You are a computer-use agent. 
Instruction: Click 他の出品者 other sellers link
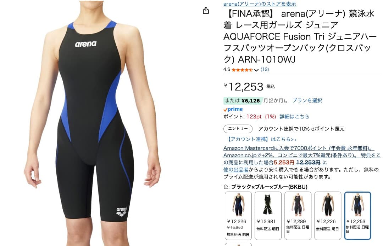tap(236, 170)
